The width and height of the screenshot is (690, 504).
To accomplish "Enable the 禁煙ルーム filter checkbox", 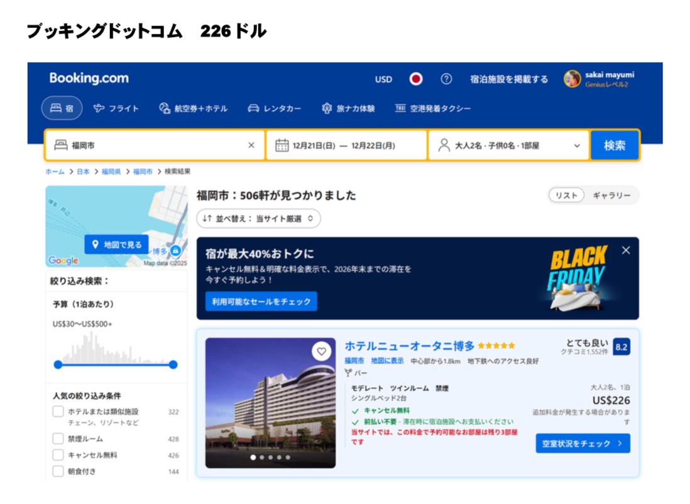I will (x=58, y=439).
